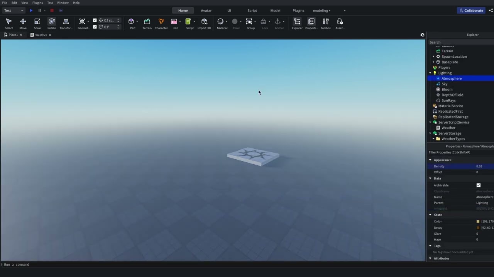This screenshot has height=277, width=494.
Task: Click the viewport settings gear icon
Action: (422, 35)
